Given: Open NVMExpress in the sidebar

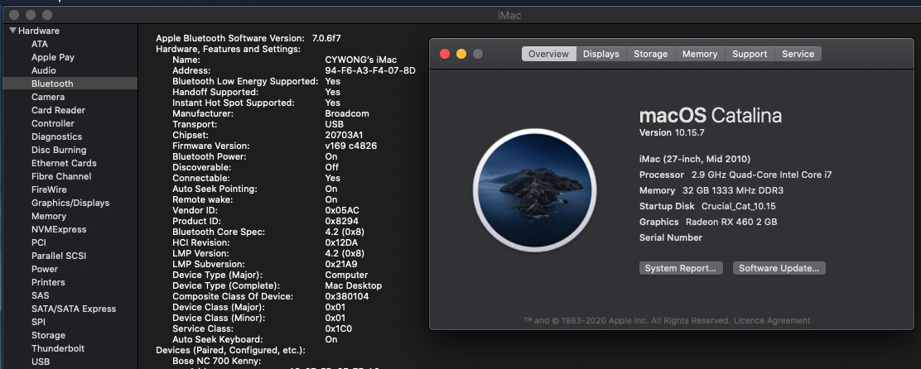Looking at the screenshot, I should click(x=59, y=229).
